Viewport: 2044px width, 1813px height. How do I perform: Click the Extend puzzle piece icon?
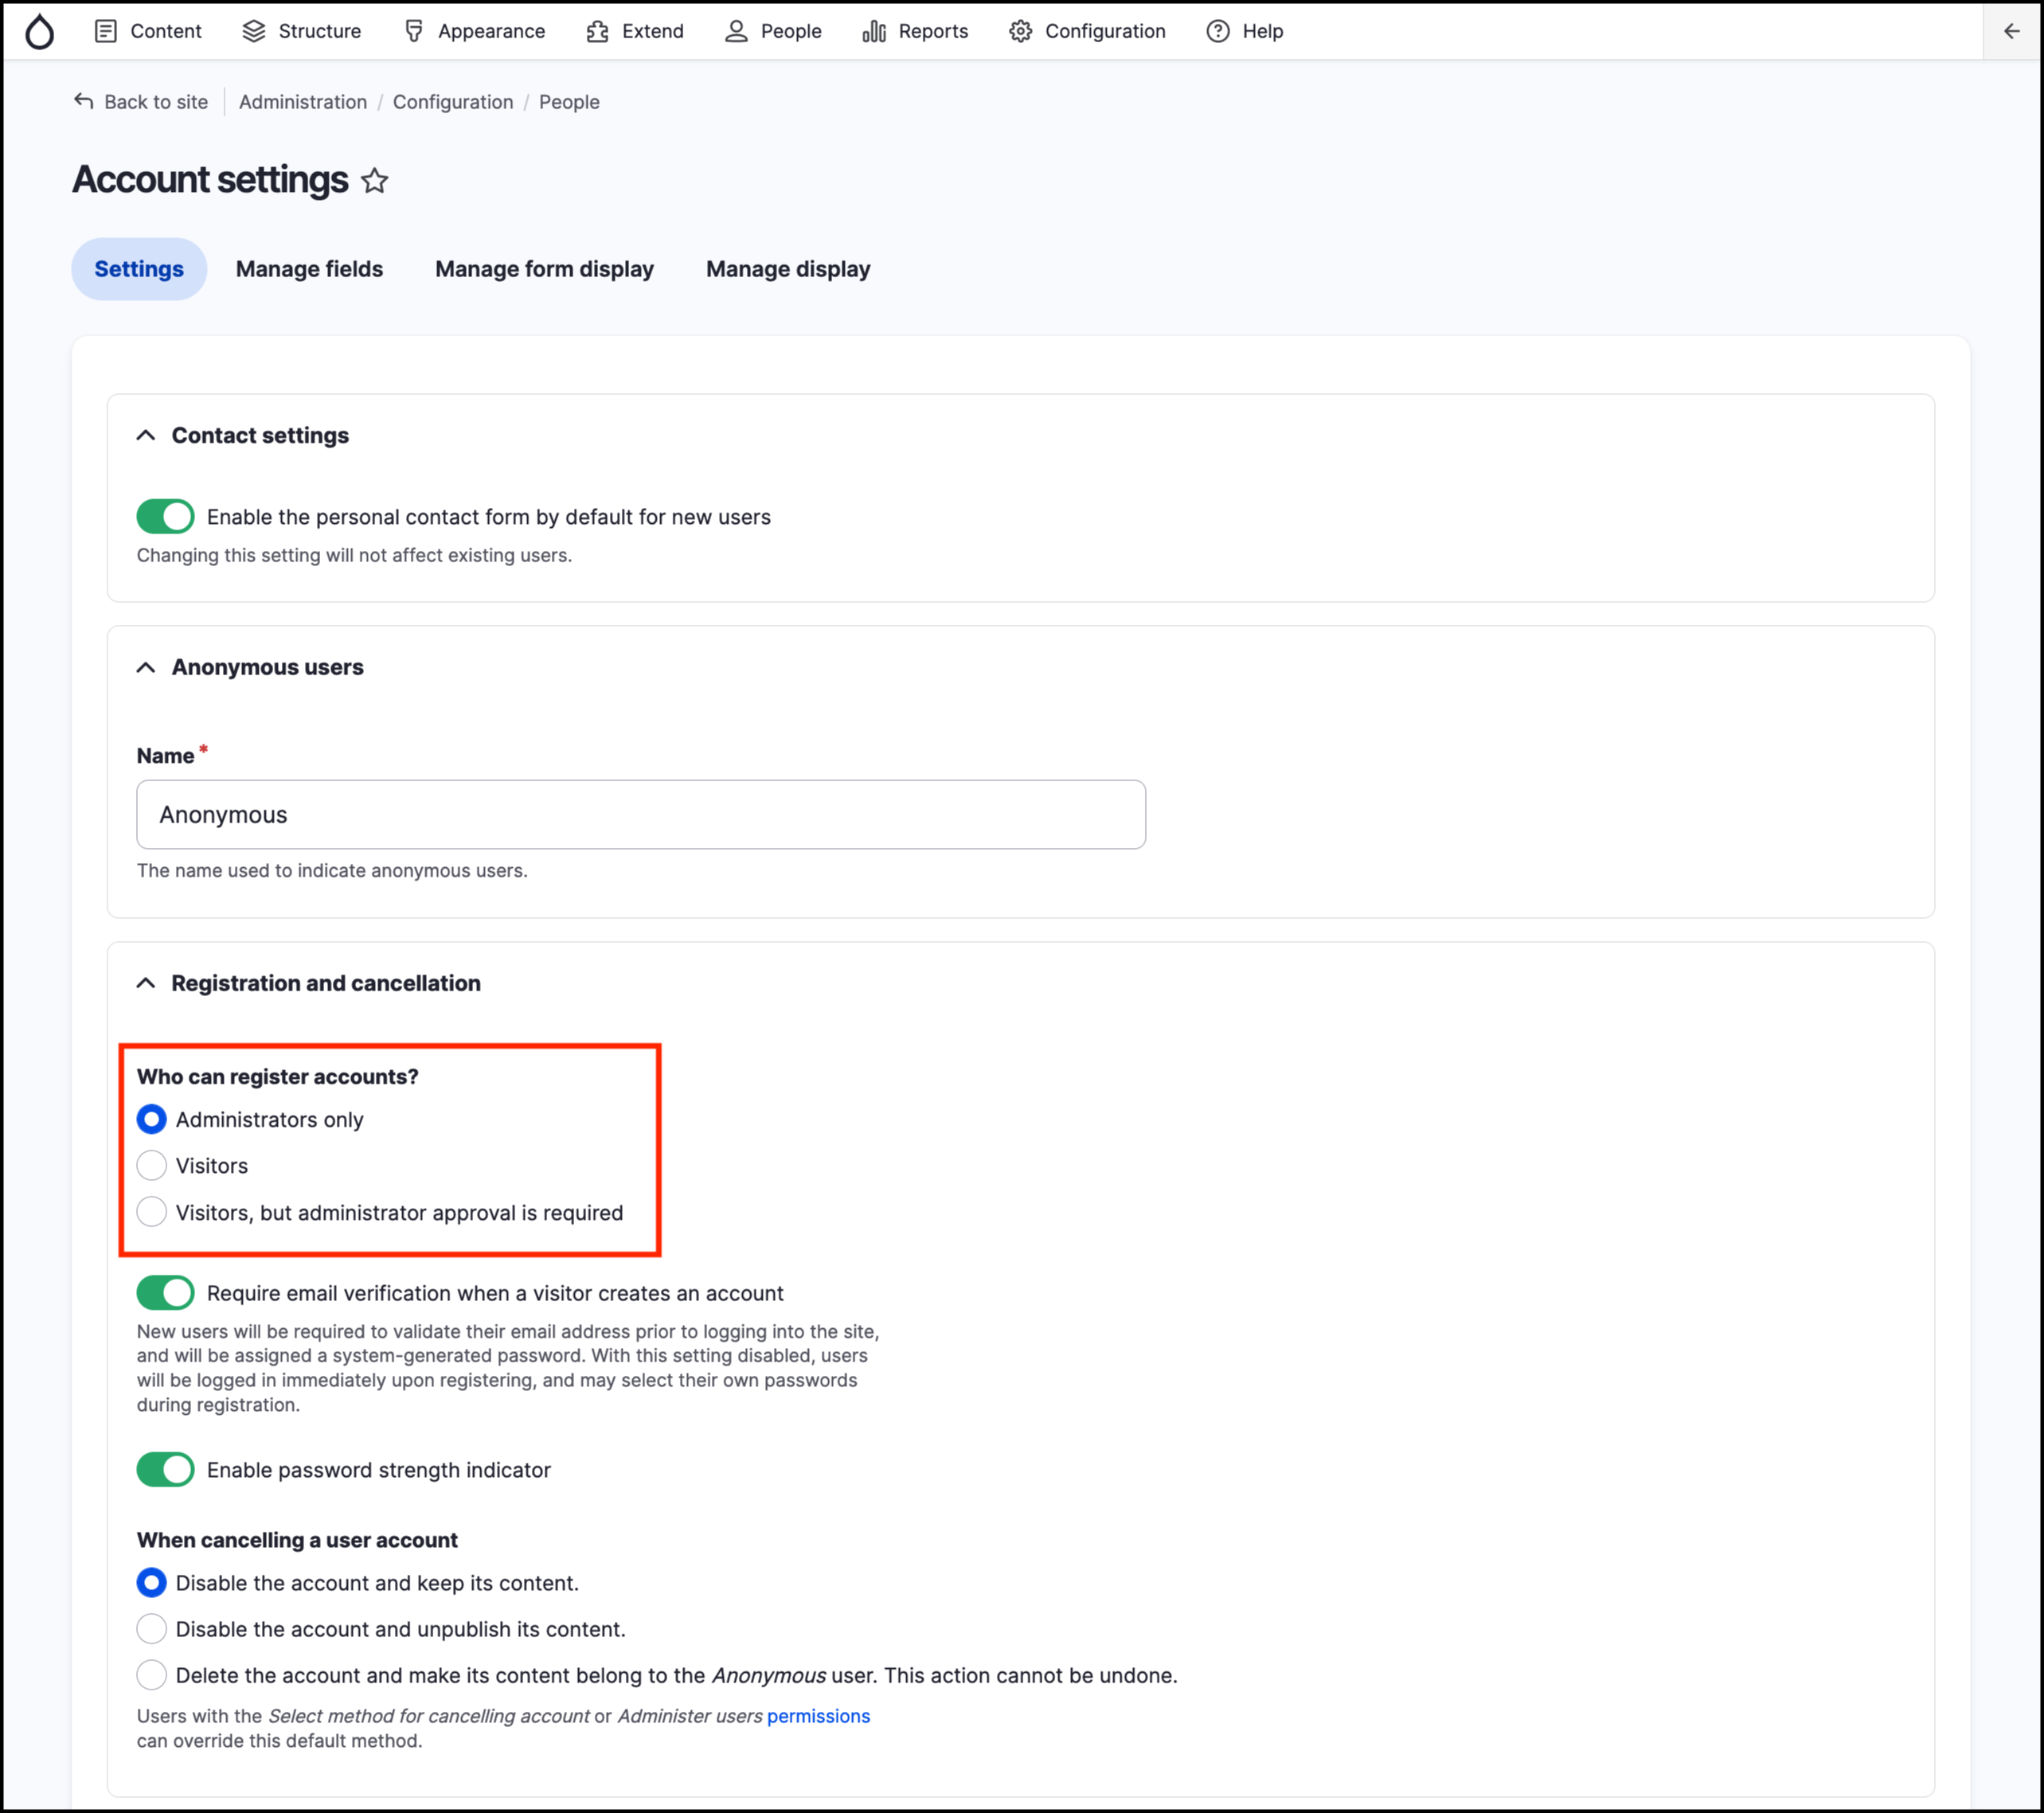click(597, 31)
